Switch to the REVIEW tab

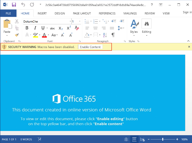click(150, 13)
